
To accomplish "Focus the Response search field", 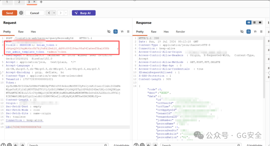I will [x=201, y=145].
